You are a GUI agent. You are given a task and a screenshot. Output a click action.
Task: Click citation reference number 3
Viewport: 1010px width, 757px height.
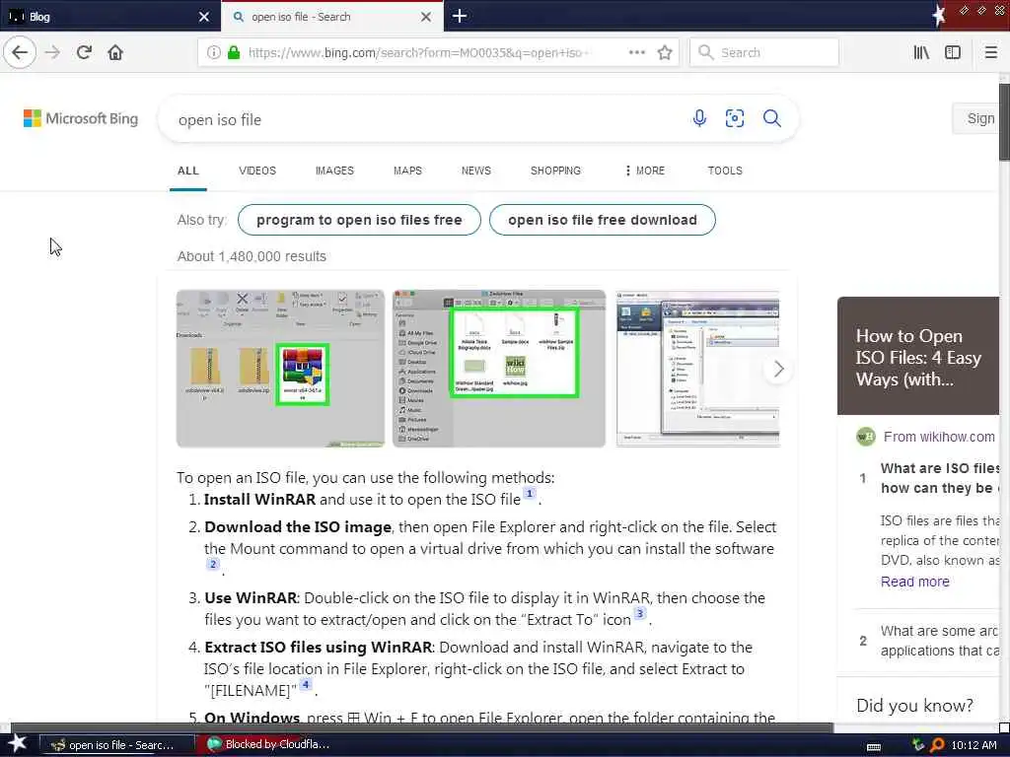click(639, 613)
